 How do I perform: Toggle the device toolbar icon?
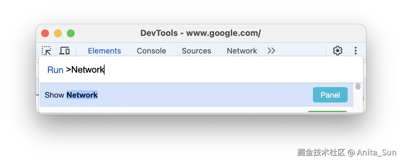click(x=65, y=51)
